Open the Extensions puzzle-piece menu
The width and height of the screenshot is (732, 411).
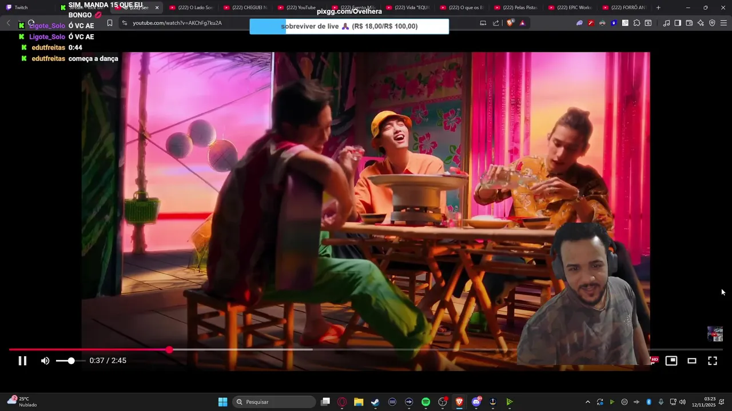point(636,23)
